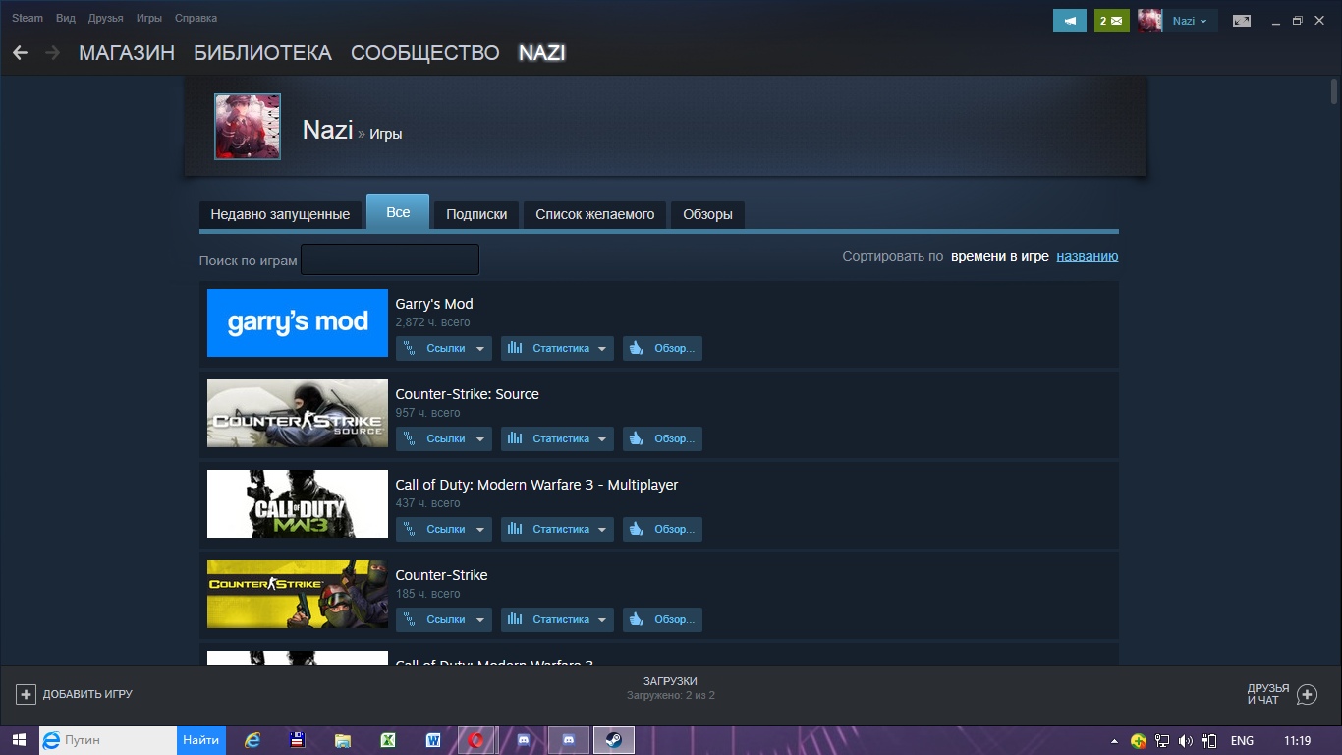The width and height of the screenshot is (1342, 755).
Task: Sort games by названию link
Action: tap(1087, 256)
